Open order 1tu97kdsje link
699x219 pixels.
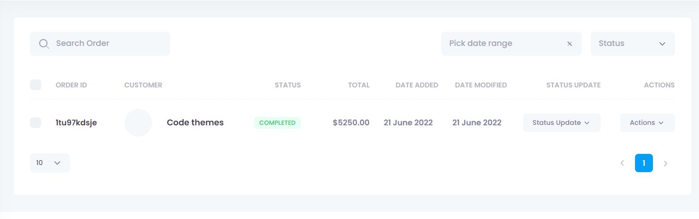76,123
